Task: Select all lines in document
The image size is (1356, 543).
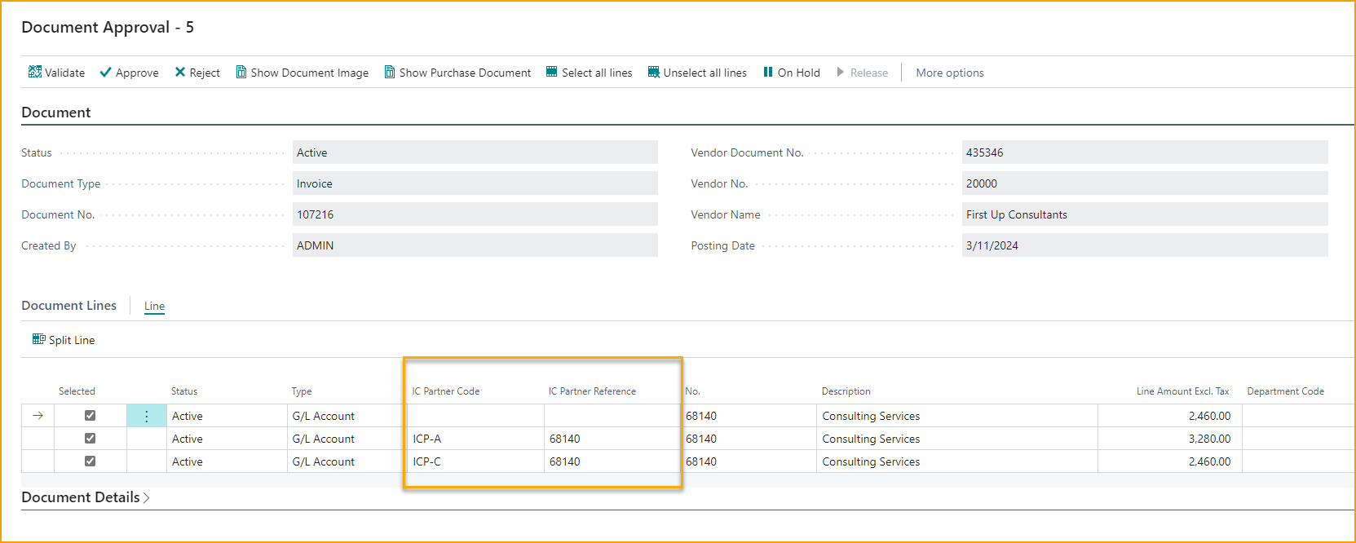Action: pos(589,73)
